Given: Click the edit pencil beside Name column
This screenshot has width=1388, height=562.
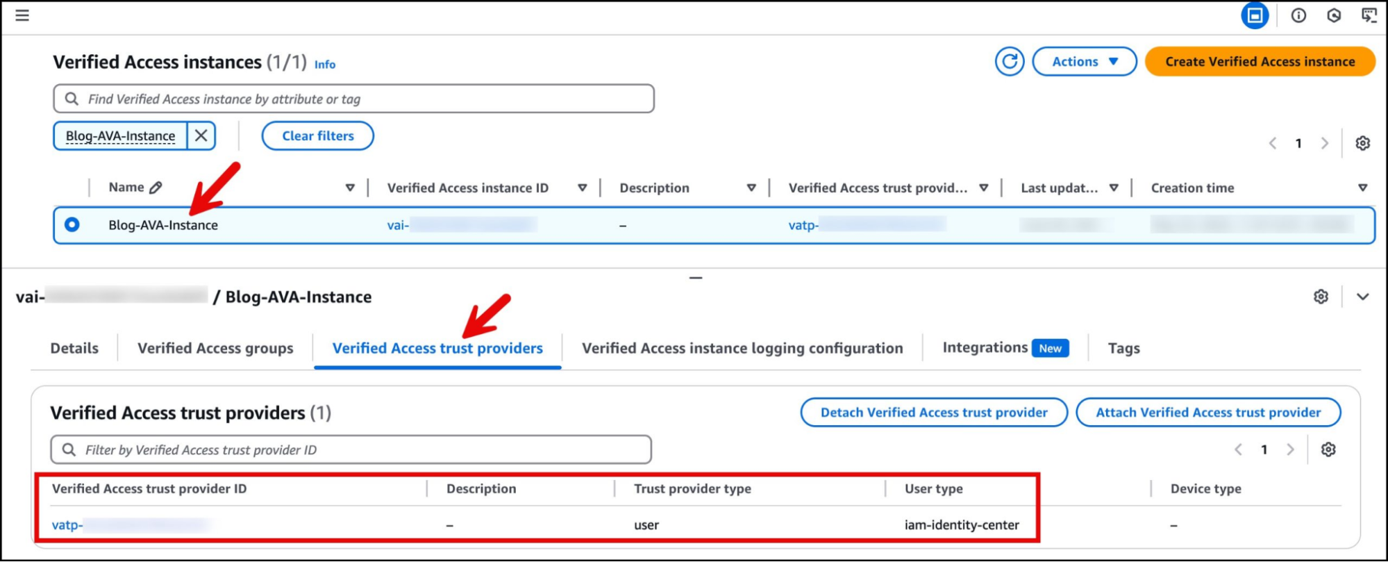Looking at the screenshot, I should coord(156,188).
